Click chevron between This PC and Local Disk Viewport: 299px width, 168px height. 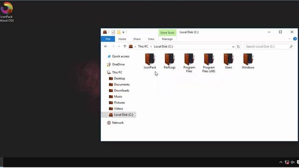click(x=151, y=47)
